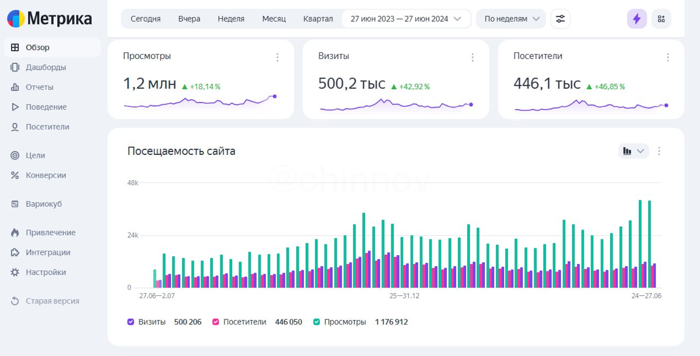The width and height of the screenshot is (700, 356).
Task: Click the Конверсии percent icon
Action: 15,175
